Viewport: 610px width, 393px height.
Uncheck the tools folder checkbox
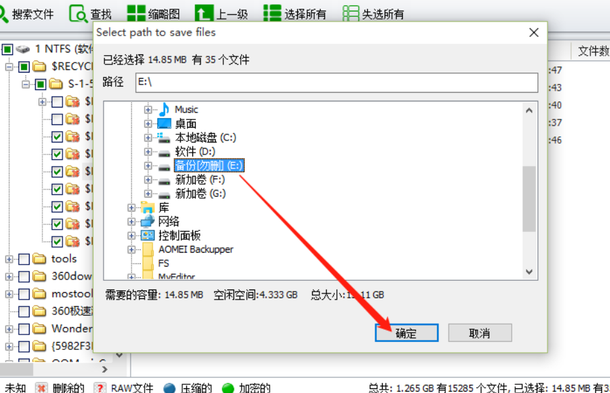(x=24, y=259)
